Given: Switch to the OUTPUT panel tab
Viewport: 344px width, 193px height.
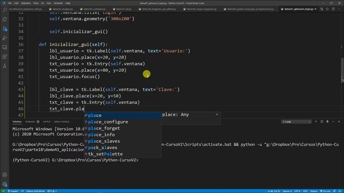Looking at the screenshot, I should (x=47, y=122).
